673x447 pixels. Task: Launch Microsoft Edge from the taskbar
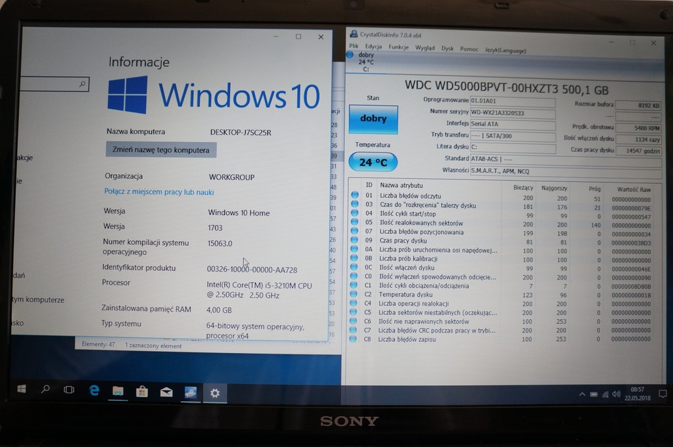94,390
